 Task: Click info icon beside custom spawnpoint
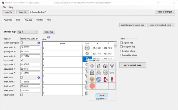[x=39, y=43]
